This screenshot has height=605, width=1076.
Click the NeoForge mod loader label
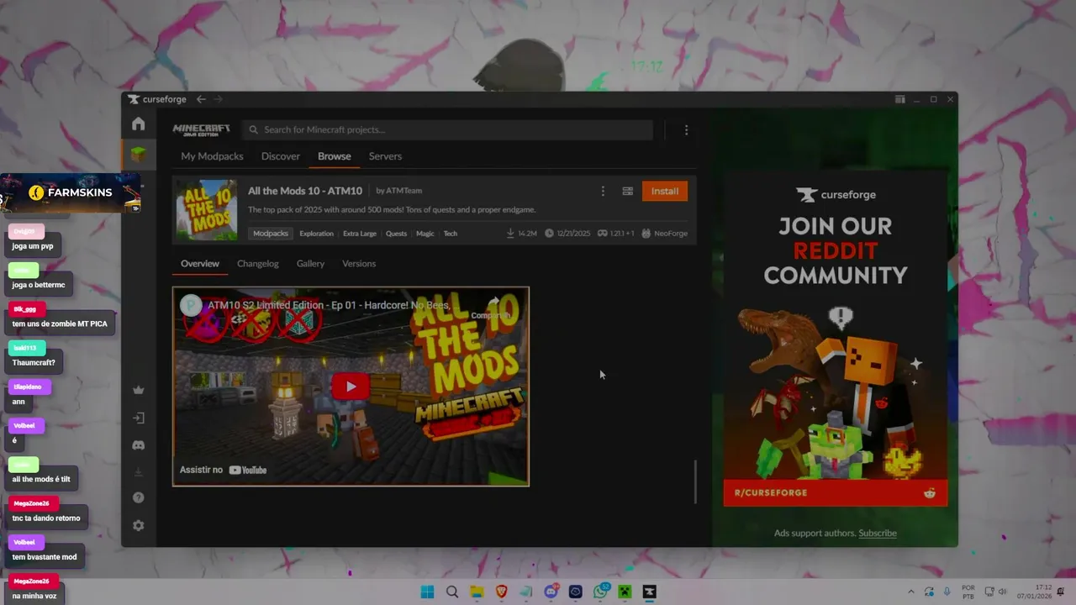pyautogui.click(x=664, y=234)
